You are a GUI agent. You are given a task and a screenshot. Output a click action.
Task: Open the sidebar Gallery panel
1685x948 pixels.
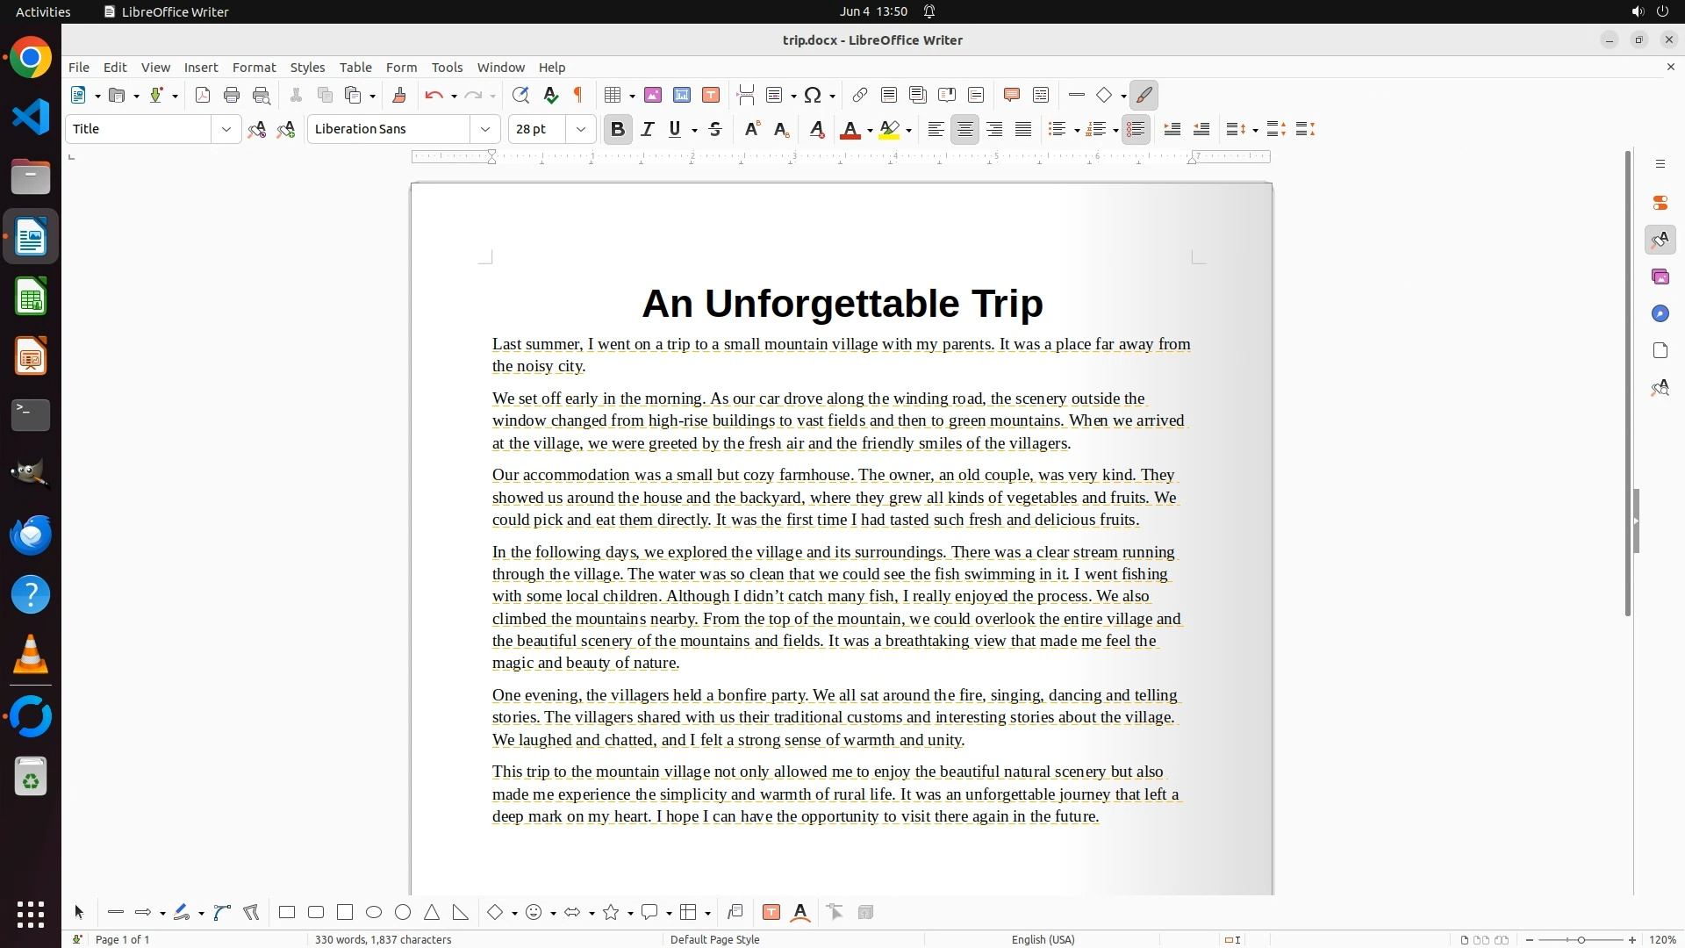1660,277
